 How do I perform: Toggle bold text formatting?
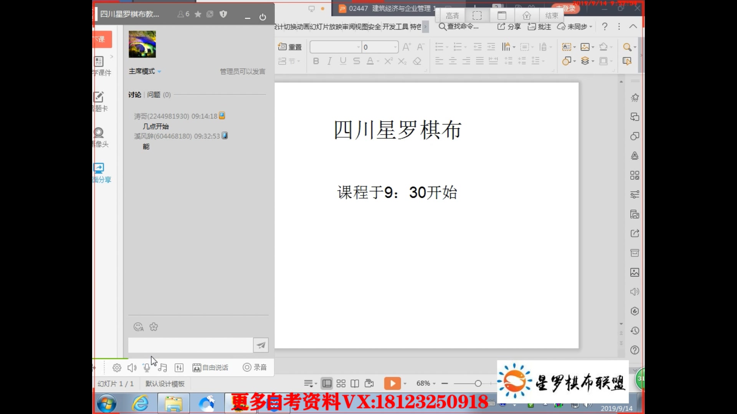coord(316,61)
